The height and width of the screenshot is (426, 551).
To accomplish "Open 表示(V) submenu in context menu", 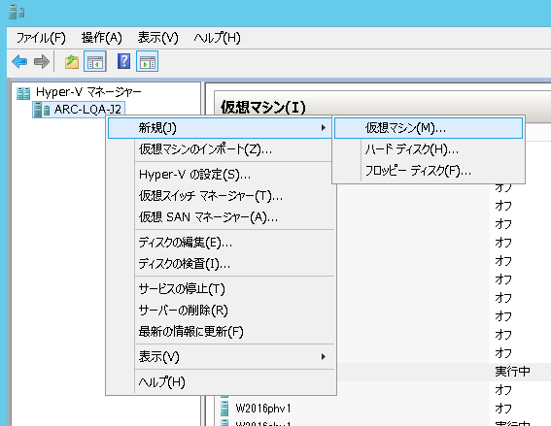I will click(221, 357).
